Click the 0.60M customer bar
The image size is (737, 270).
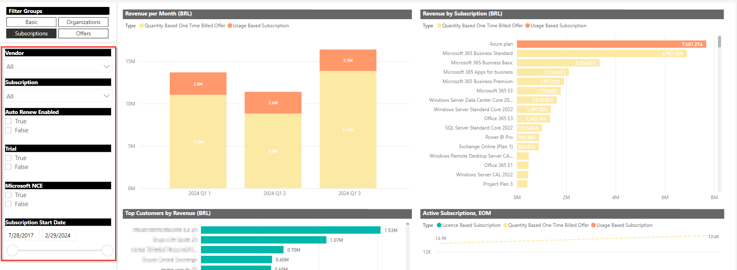(236, 259)
